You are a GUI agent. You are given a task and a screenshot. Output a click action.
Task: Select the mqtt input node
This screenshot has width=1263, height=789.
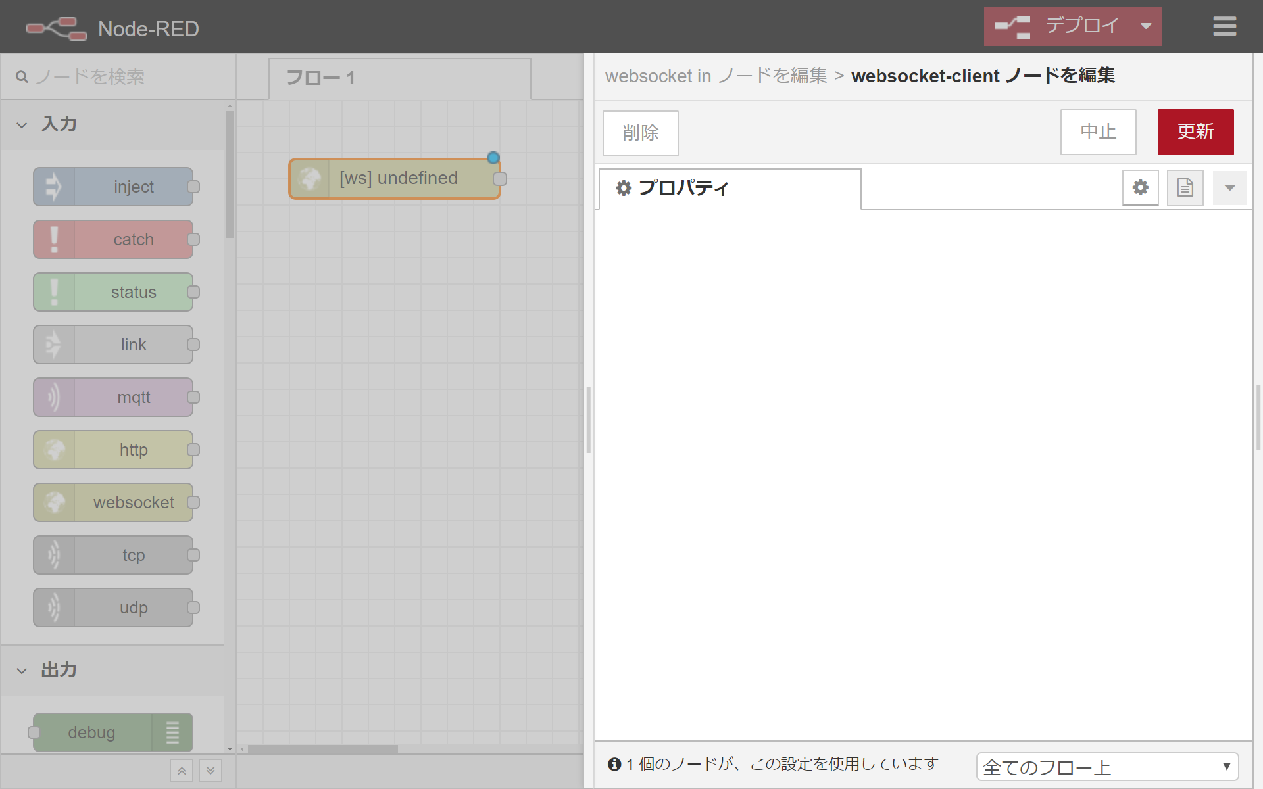[x=113, y=397]
